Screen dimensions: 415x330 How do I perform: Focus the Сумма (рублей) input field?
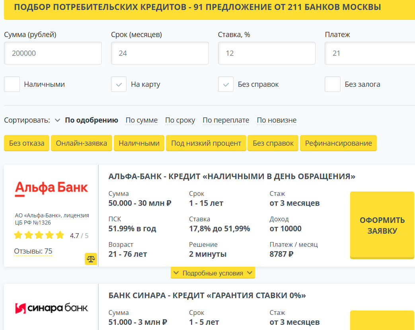(53, 53)
